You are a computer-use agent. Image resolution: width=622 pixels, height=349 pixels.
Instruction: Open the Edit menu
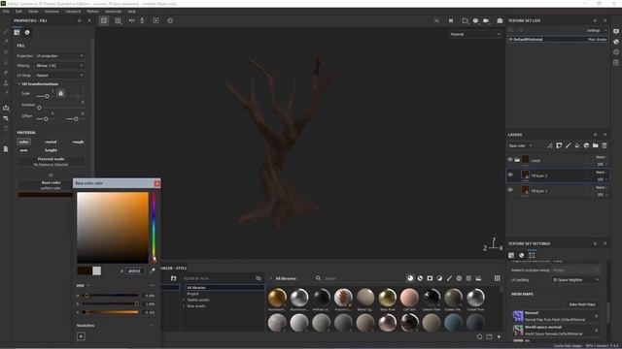pos(18,12)
